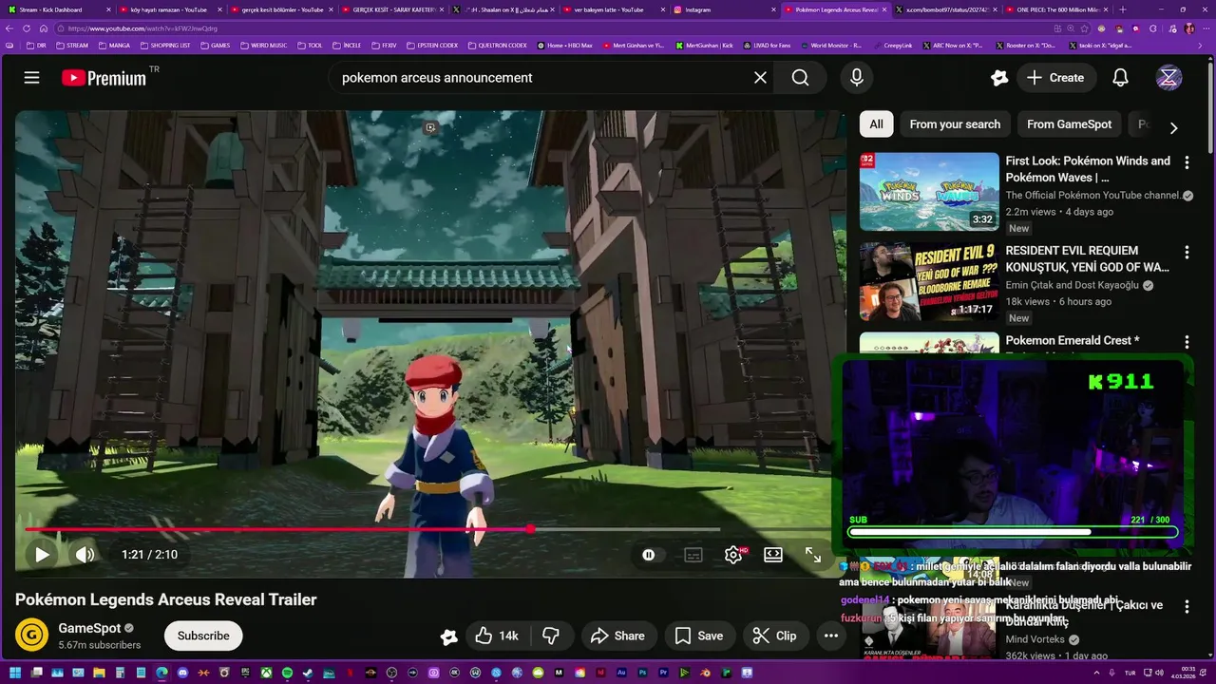Click the Share button

click(x=617, y=636)
